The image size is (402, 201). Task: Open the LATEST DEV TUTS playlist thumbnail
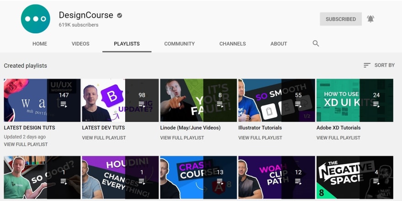click(x=120, y=100)
